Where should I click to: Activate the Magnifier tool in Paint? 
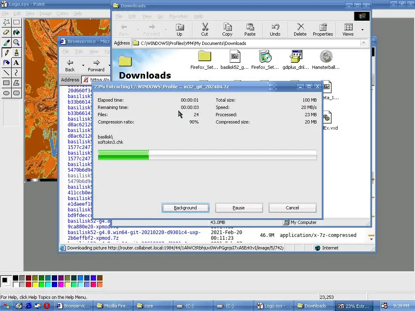tap(16, 42)
